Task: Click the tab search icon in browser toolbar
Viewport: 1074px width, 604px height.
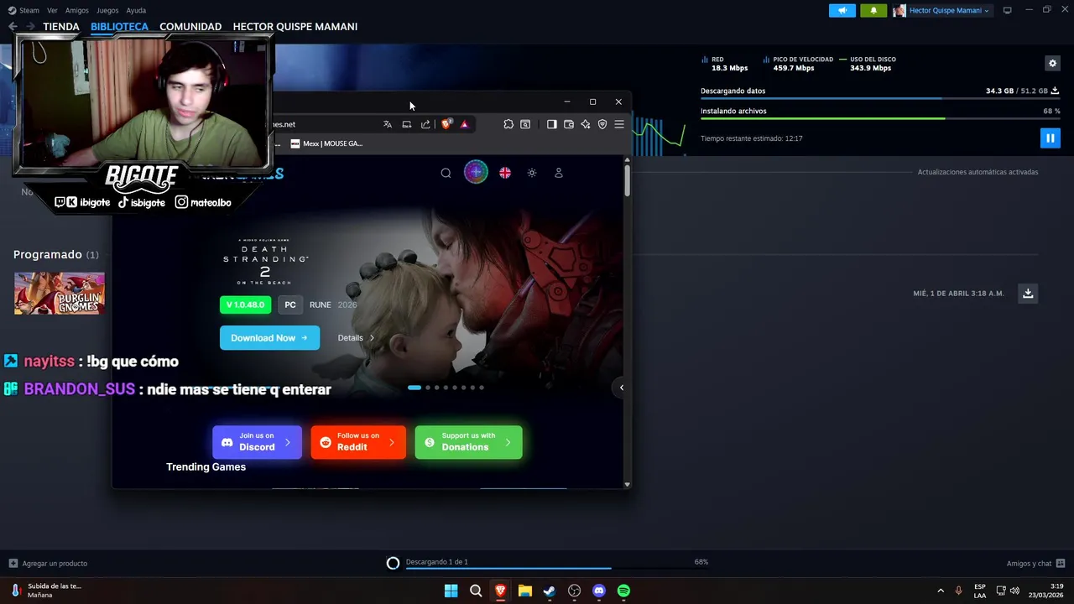Action: (x=525, y=124)
